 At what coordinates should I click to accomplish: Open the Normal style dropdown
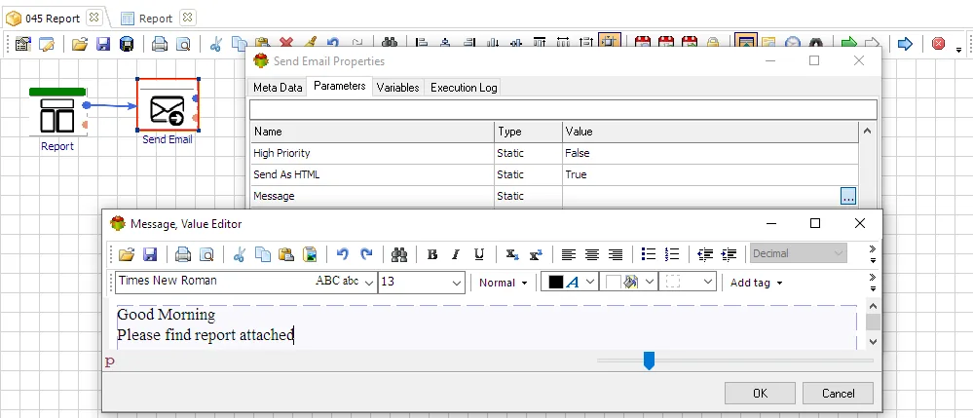tap(504, 283)
